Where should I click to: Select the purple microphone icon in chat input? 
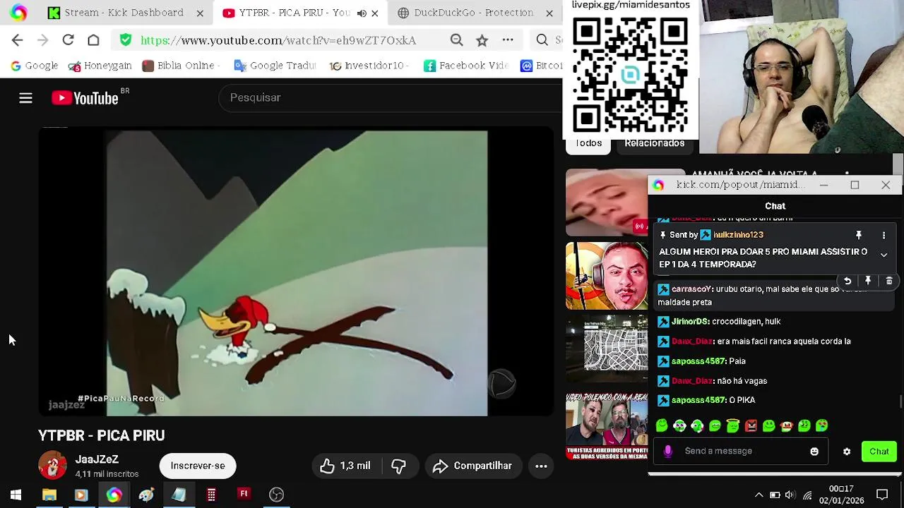(668, 451)
